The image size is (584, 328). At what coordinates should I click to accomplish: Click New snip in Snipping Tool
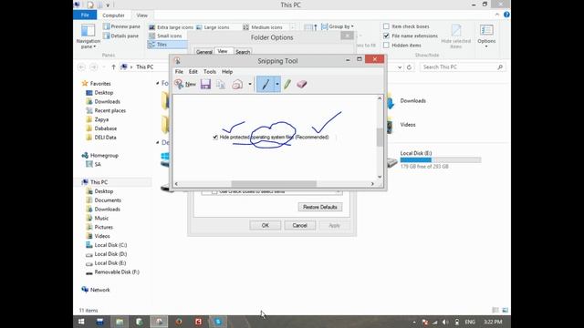pos(185,85)
